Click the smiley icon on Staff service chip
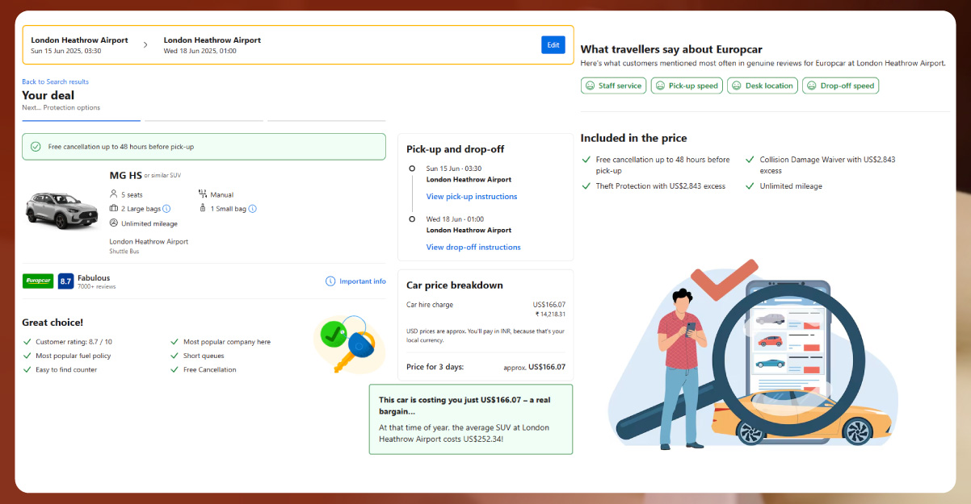 tap(590, 85)
